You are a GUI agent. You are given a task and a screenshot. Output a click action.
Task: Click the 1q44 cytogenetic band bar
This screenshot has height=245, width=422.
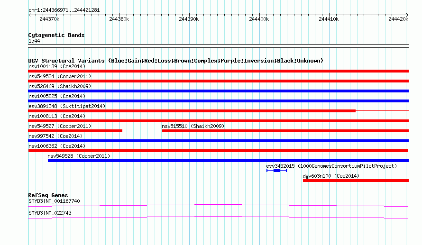pos(218,46)
